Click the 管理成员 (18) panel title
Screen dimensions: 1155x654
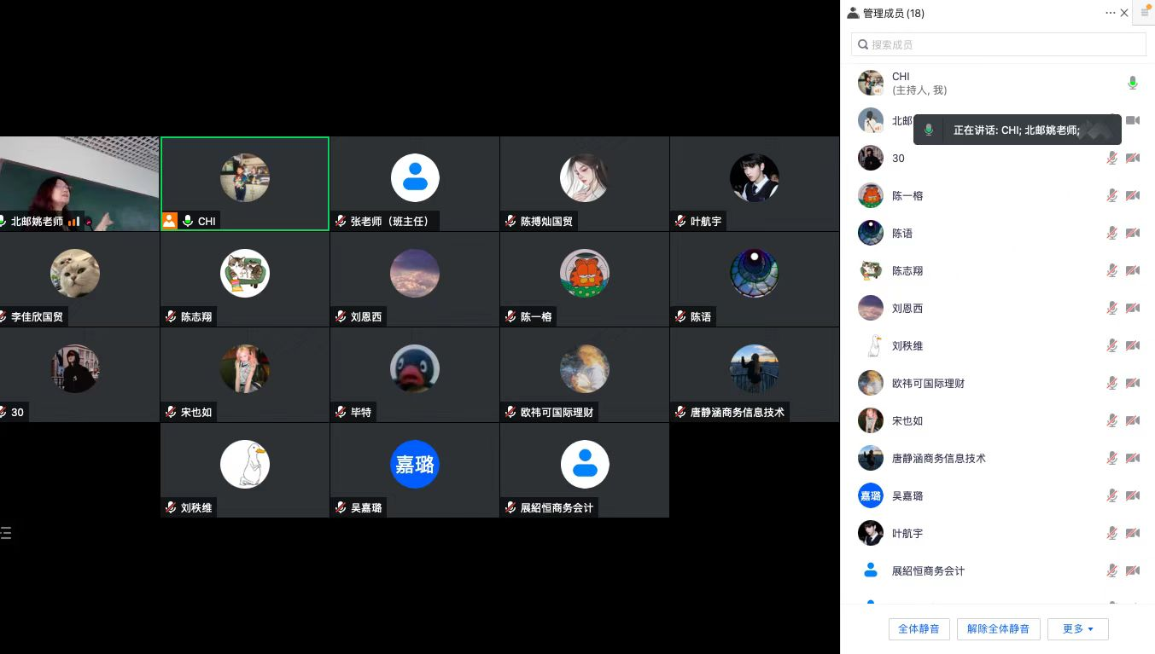[893, 13]
